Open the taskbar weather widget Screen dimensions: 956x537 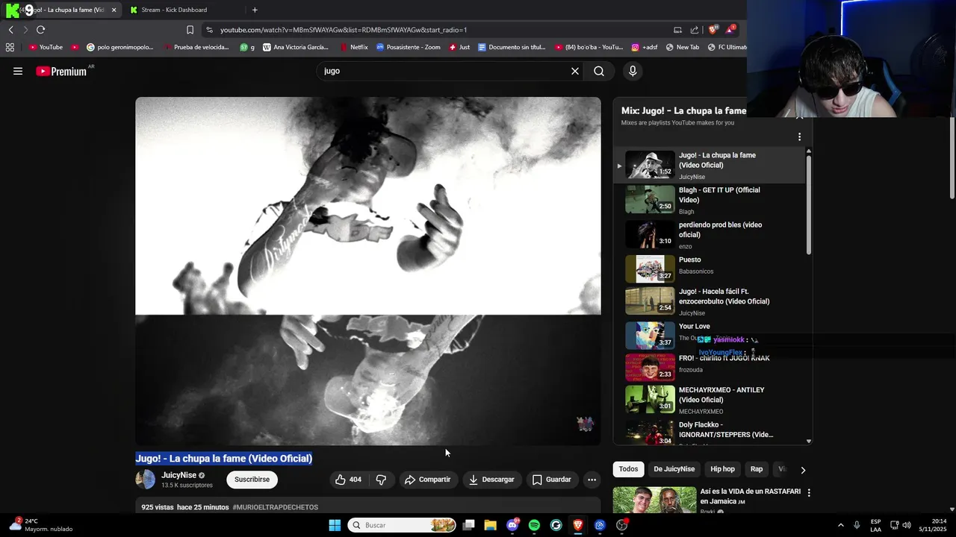click(x=41, y=525)
